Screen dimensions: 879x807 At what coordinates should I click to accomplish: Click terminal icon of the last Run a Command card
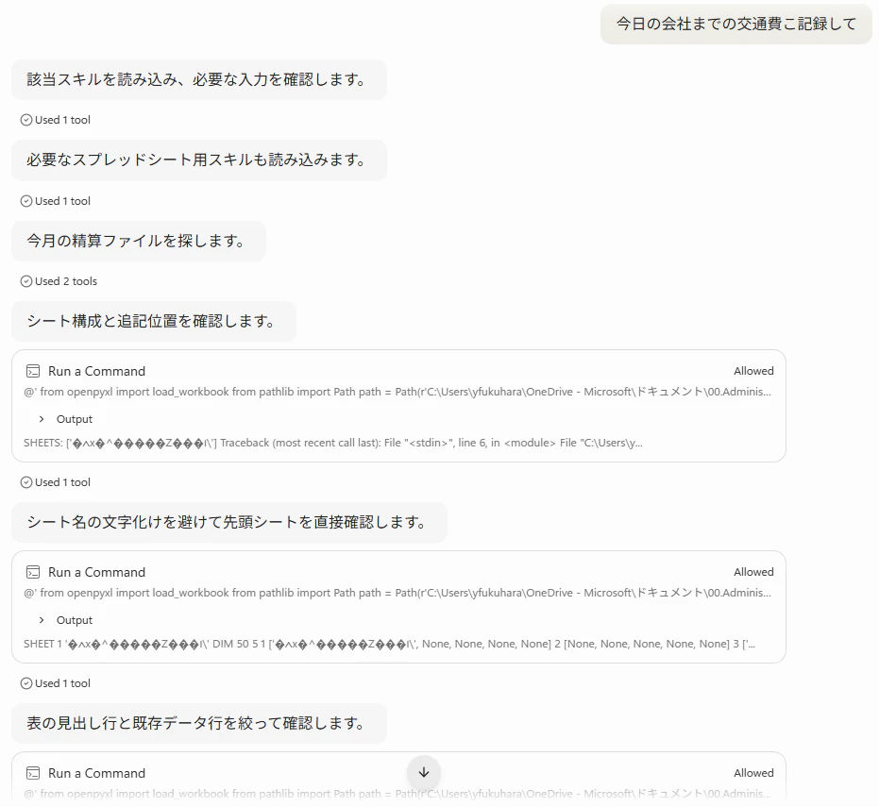tap(33, 773)
